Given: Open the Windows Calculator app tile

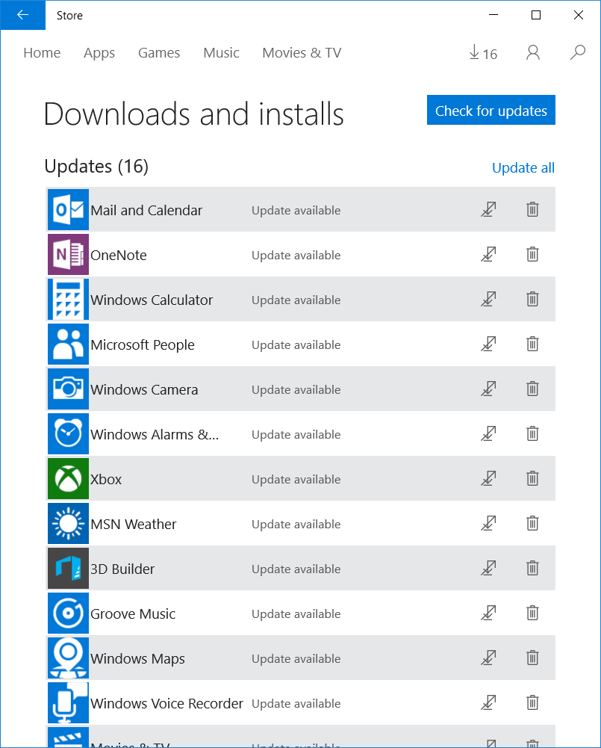Looking at the screenshot, I should [68, 299].
